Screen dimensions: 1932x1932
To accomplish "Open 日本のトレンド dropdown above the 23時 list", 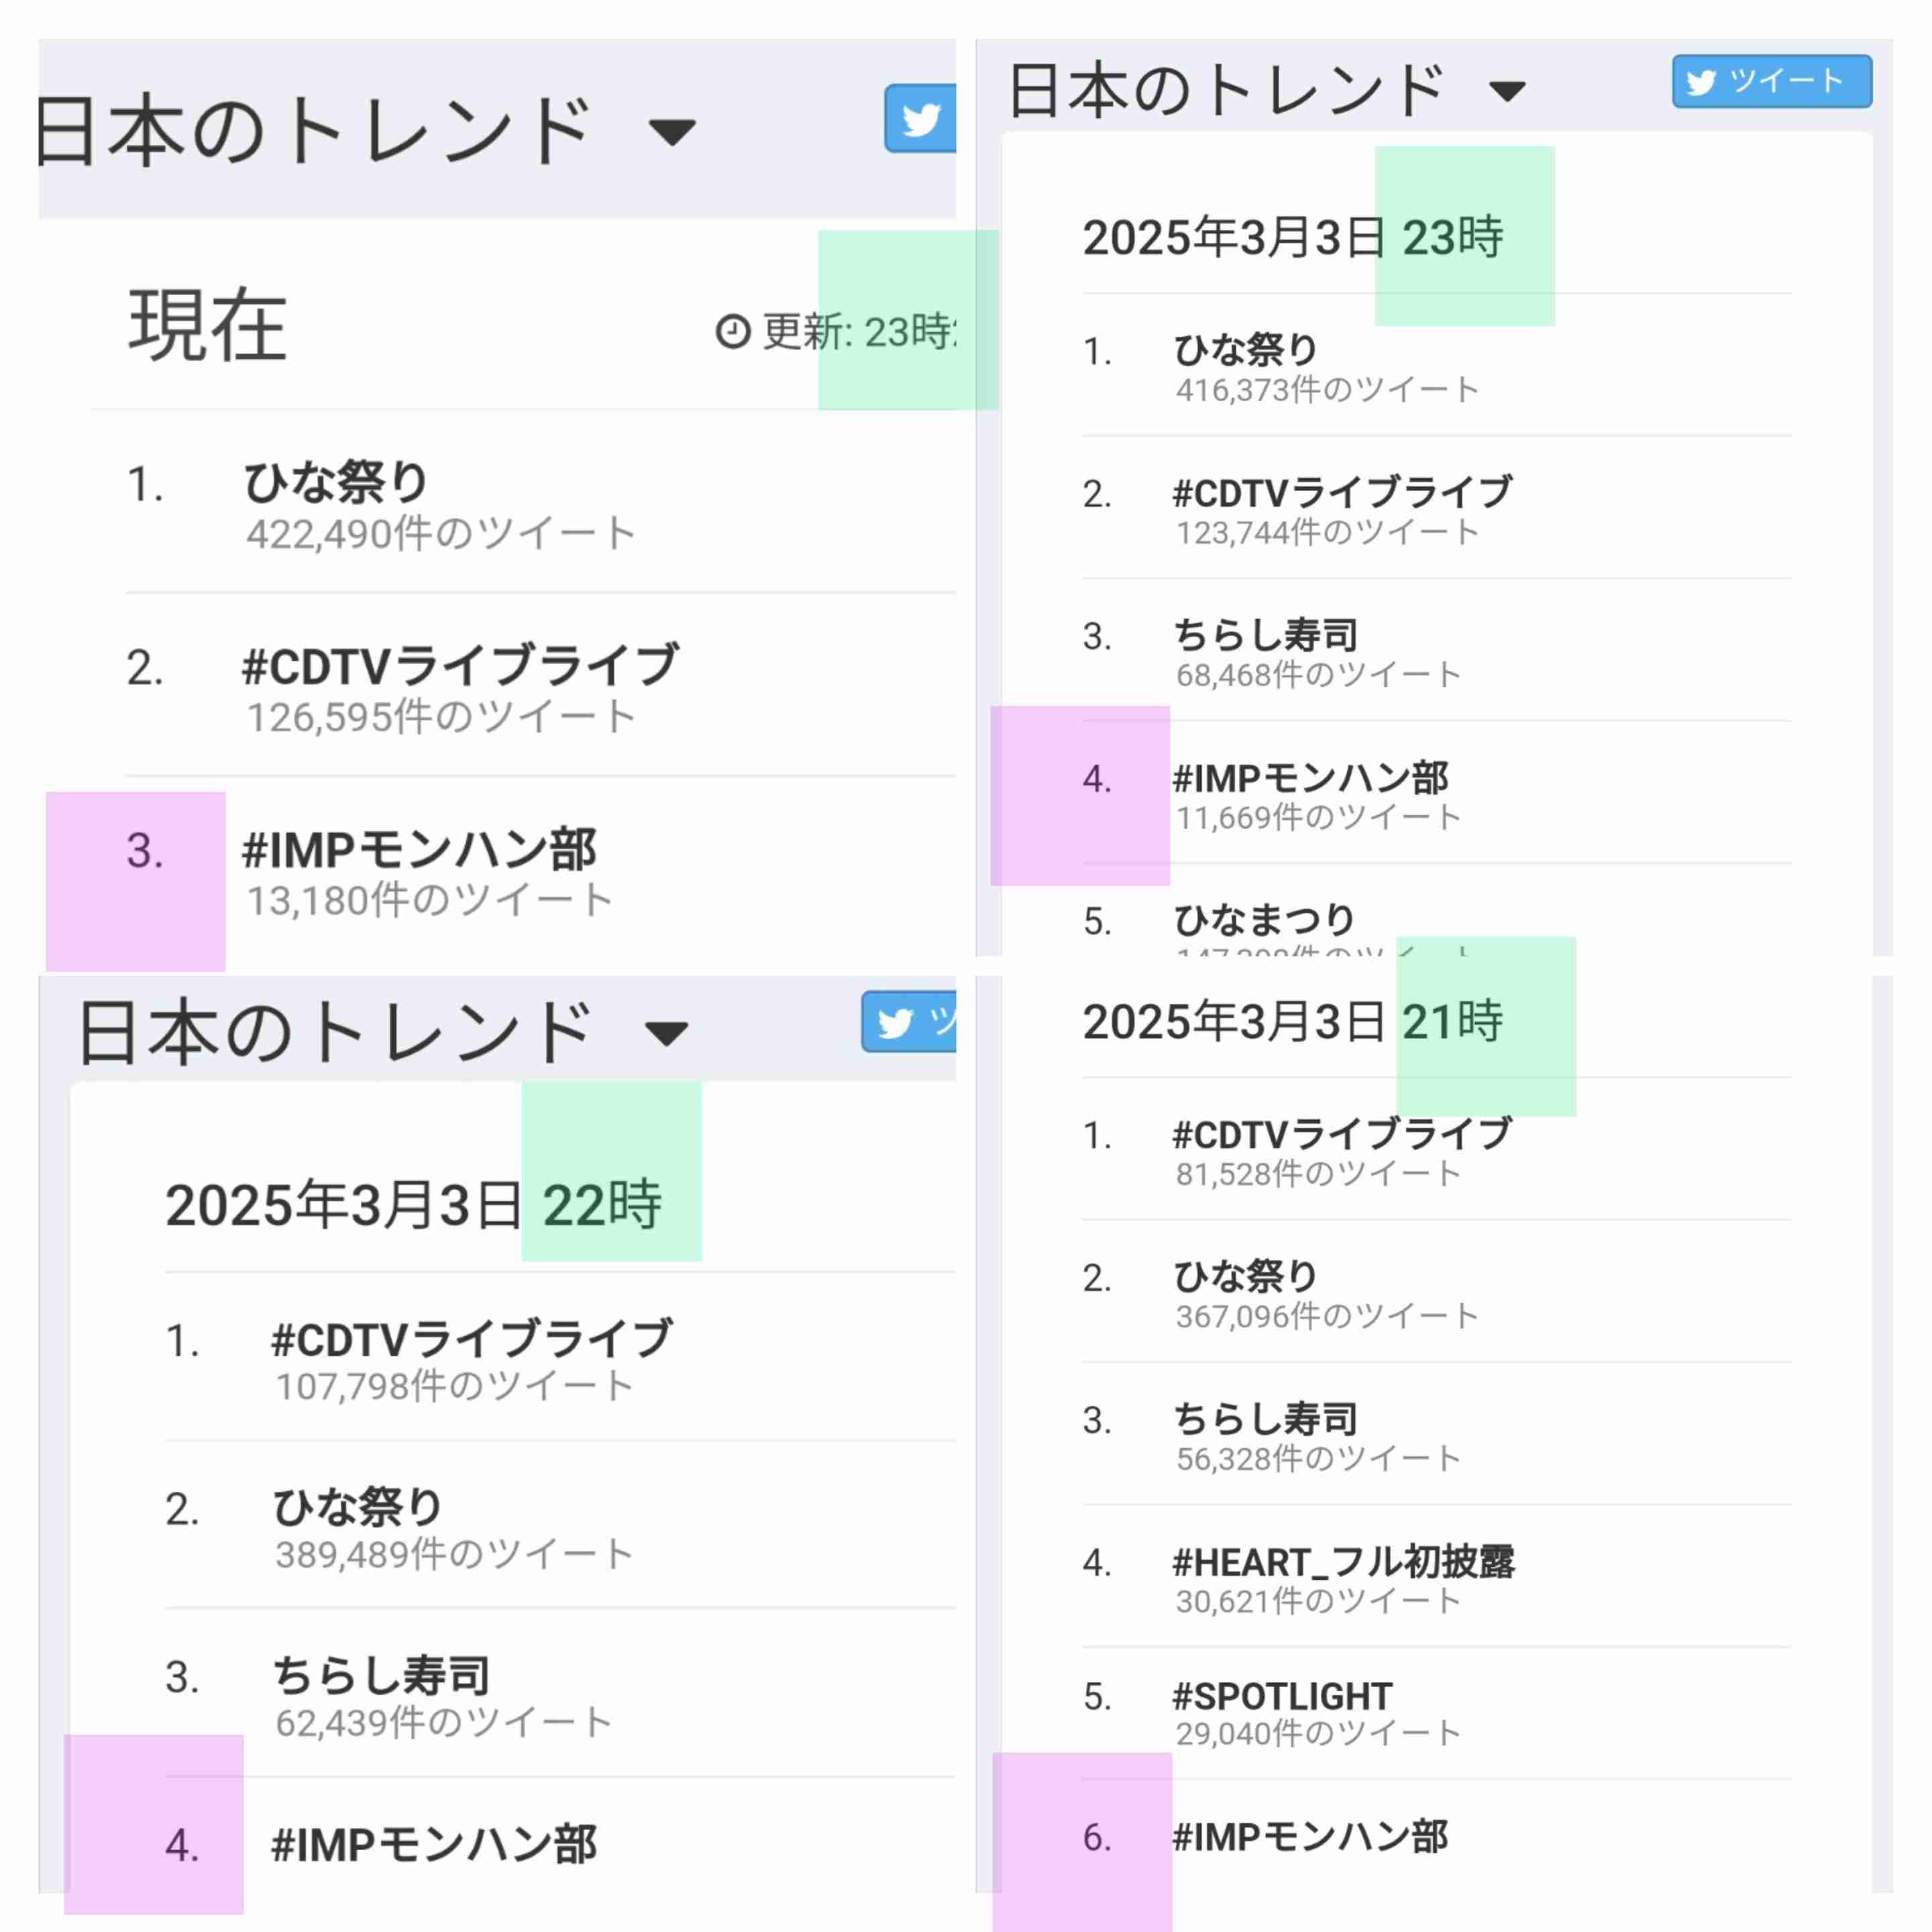I will pyautogui.click(x=1507, y=92).
